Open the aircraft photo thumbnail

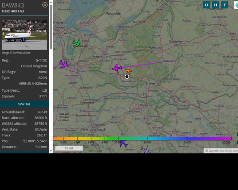click(24, 35)
